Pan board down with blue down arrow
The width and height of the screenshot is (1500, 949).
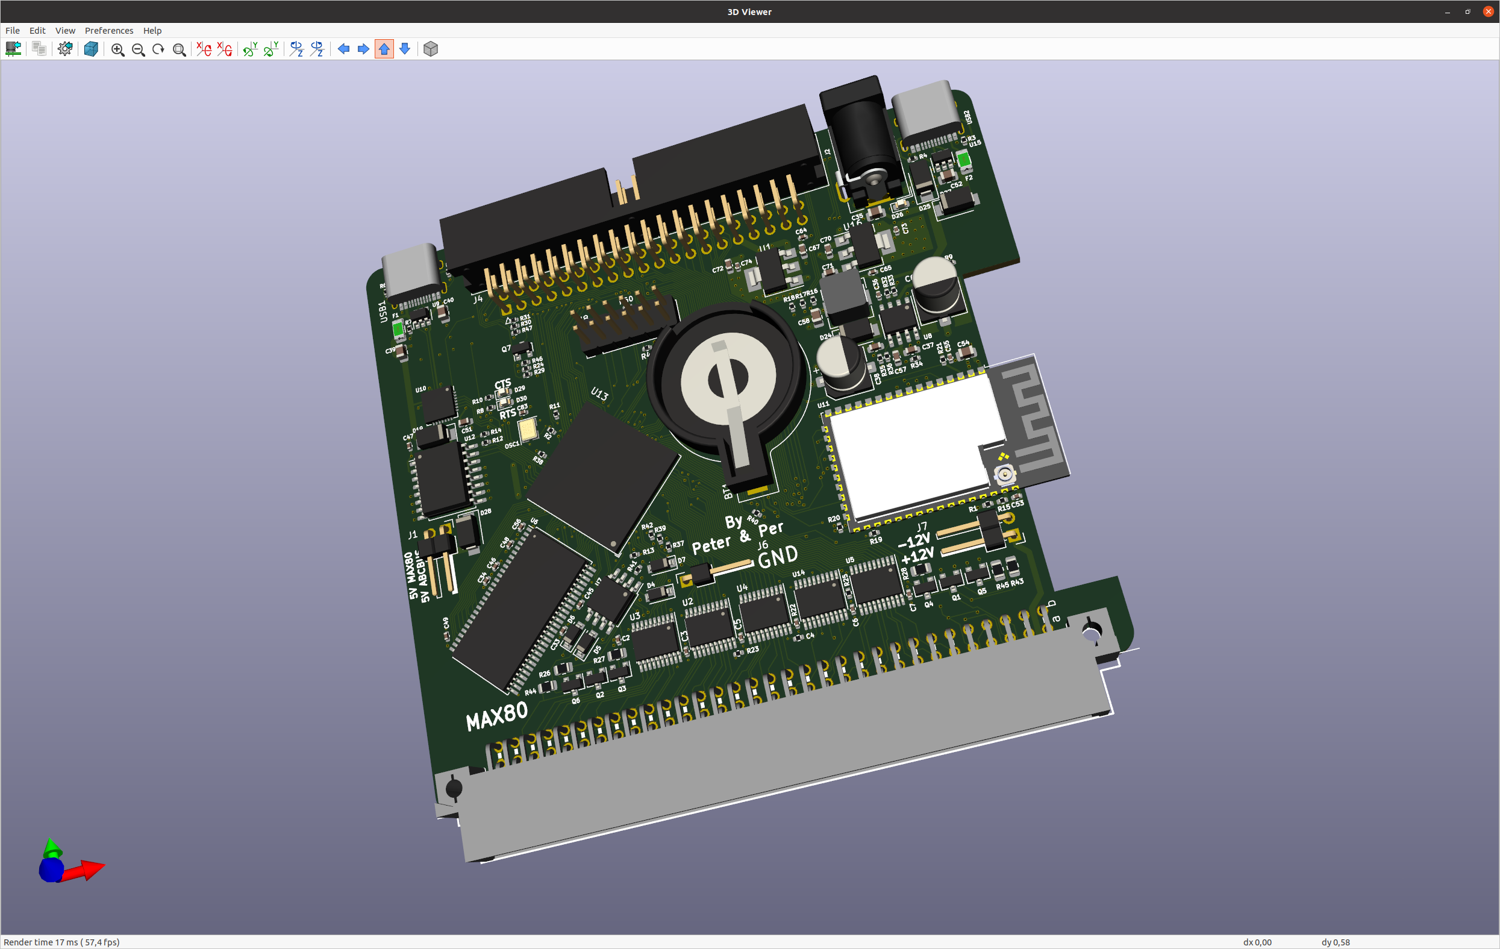[x=405, y=49]
